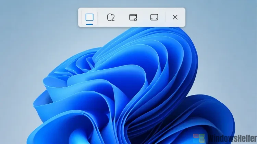This screenshot has width=257, height=144.
Task: Close the snipping toolbar with X
Action: point(175,17)
